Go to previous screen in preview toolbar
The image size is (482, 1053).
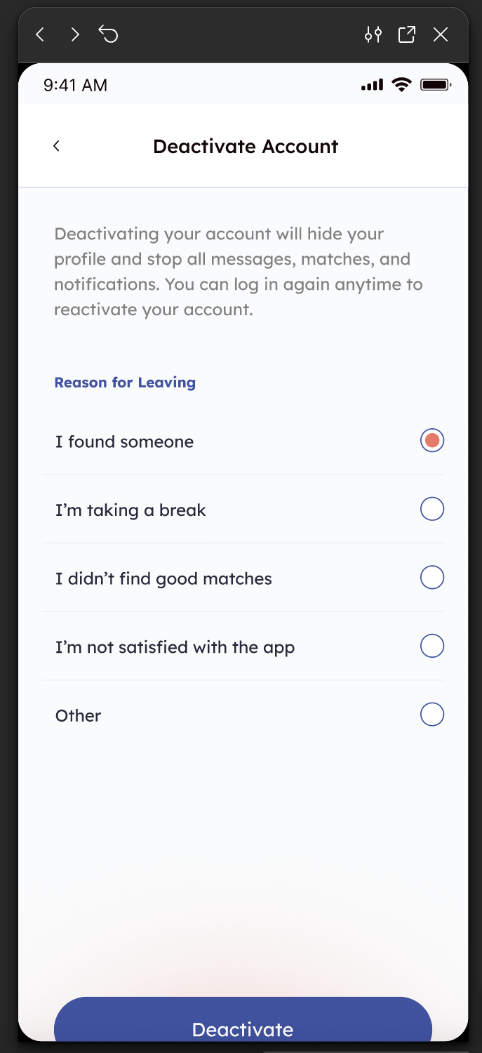tap(40, 34)
